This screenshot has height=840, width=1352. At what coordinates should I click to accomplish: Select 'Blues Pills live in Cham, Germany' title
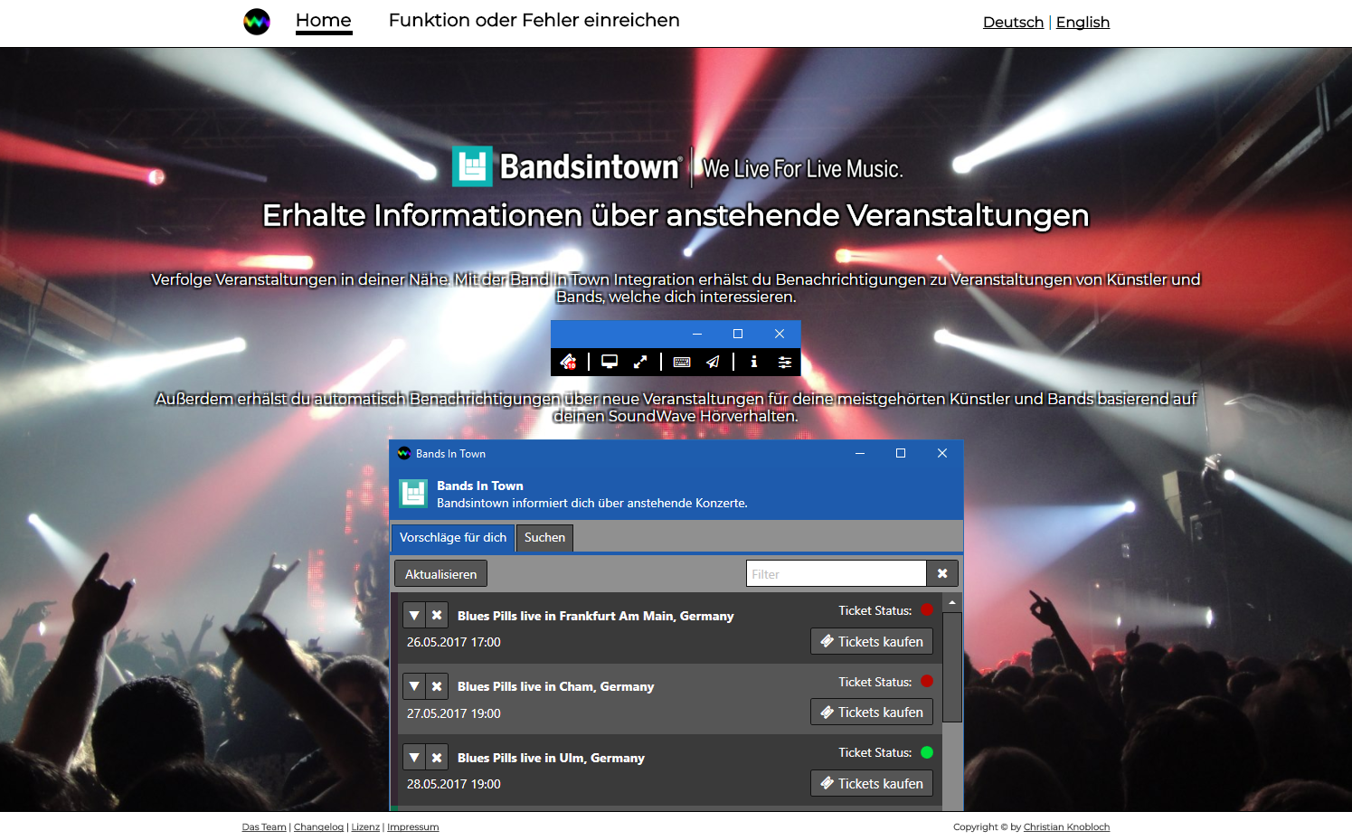(555, 686)
